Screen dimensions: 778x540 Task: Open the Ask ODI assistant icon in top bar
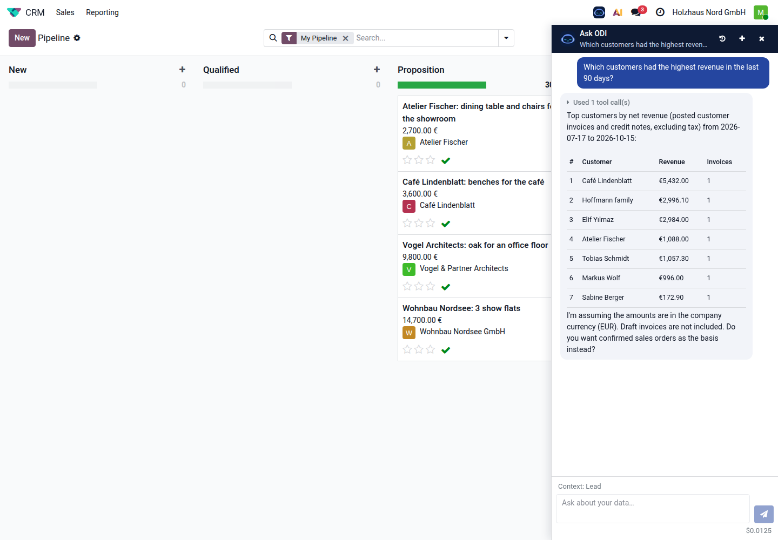(599, 12)
